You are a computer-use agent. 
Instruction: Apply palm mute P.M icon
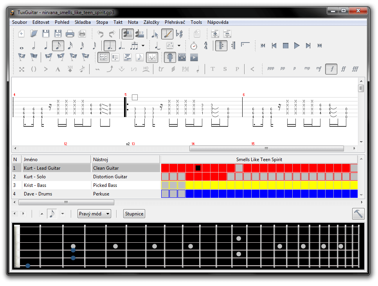(185, 69)
